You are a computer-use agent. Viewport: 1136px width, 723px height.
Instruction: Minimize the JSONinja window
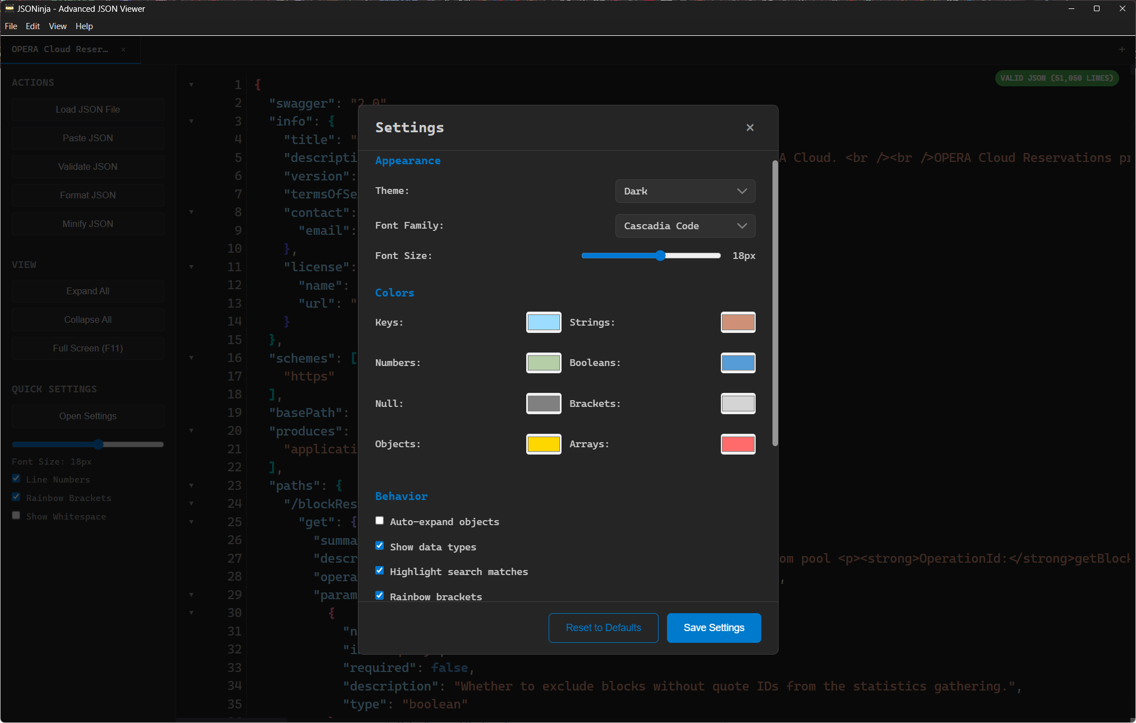point(1071,8)
